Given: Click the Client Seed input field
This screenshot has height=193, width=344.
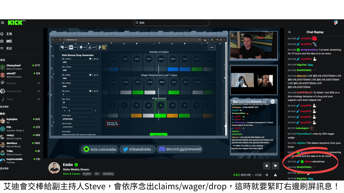Looking at the screenshot, I should 80,119.
